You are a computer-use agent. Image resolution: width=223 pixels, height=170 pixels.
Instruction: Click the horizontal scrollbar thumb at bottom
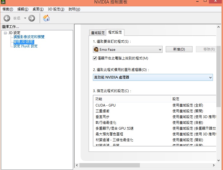point(109,165)
